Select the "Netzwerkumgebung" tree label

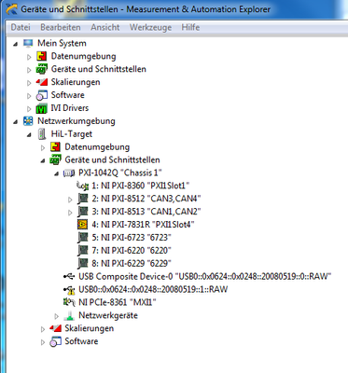coord(77,121)
